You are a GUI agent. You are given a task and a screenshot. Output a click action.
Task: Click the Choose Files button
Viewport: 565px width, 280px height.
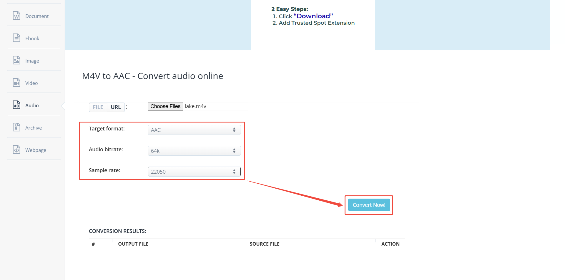point(165,106)
